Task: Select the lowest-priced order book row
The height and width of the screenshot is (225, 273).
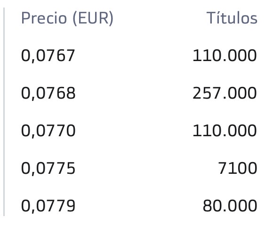Action: click(x=139, y=56)
